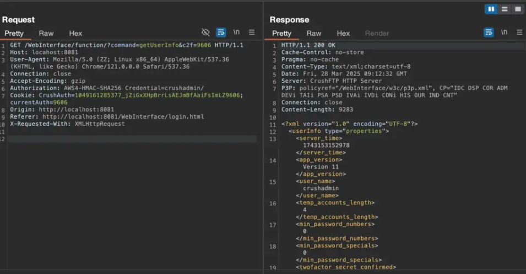Switch Request view to Raw tab
526x274 pixels.
[46, 33]
